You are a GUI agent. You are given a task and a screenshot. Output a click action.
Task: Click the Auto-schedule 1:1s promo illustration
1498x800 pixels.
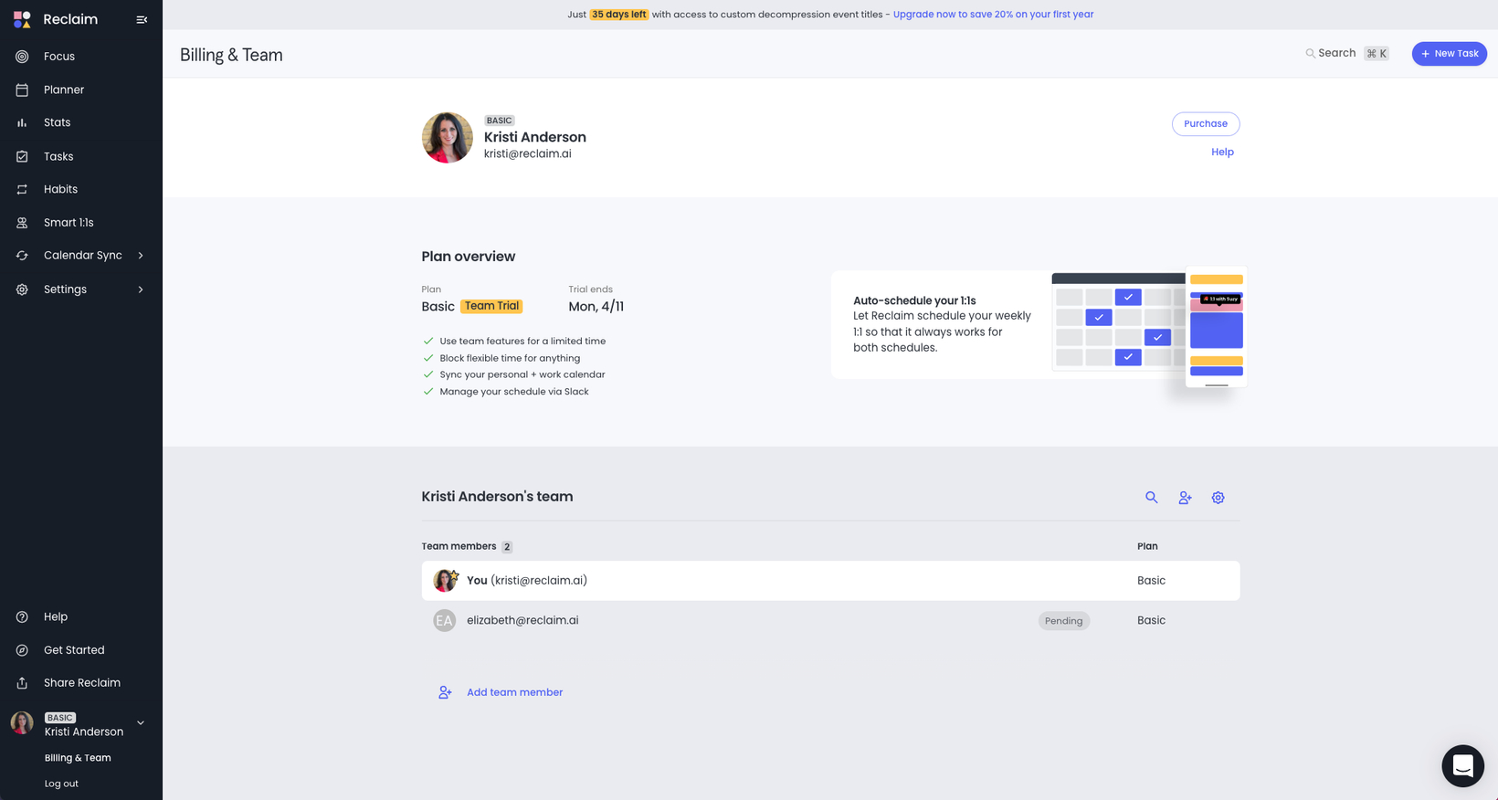point(1149,328)
